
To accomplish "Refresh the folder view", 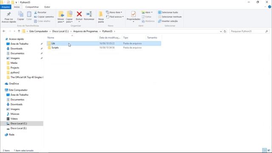I will 225,31.
